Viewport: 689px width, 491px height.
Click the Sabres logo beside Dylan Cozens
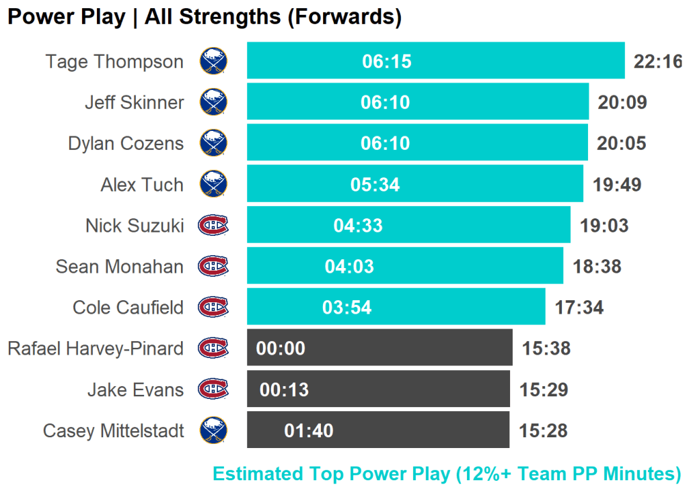213,143
